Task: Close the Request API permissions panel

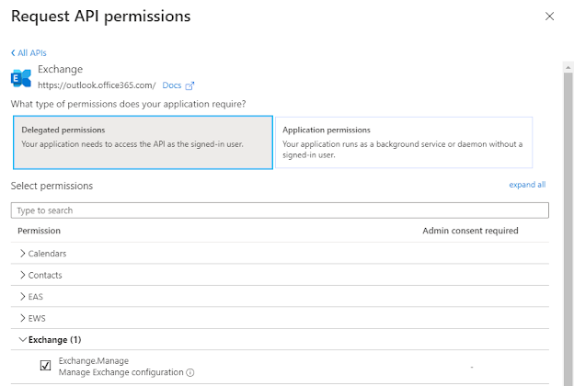Action: pos(550,17)
